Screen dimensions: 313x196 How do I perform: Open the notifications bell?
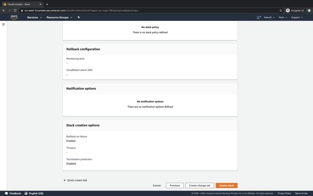tap(258, 18)
